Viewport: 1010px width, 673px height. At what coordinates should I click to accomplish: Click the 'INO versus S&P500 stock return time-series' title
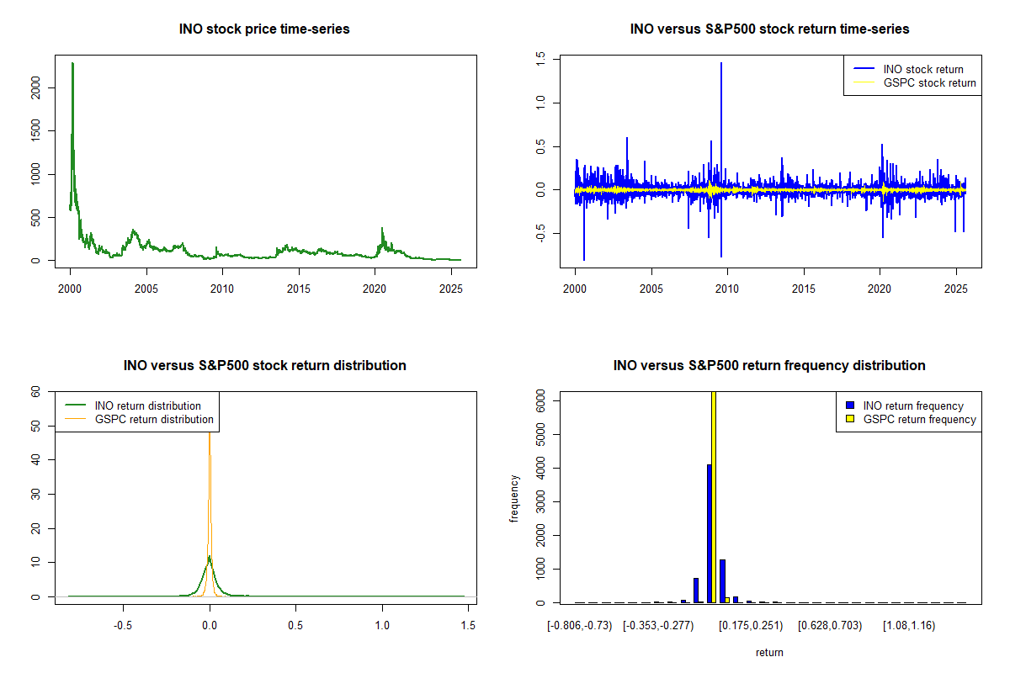point(769,29)
